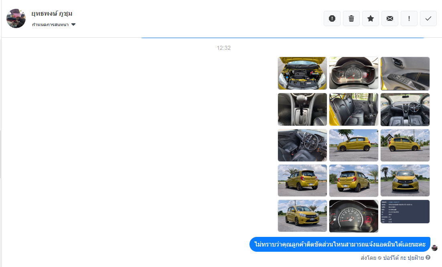
Task: Open ยุทธพงษ์ ภูชุม profile picture
Action: tap(16, 18)
